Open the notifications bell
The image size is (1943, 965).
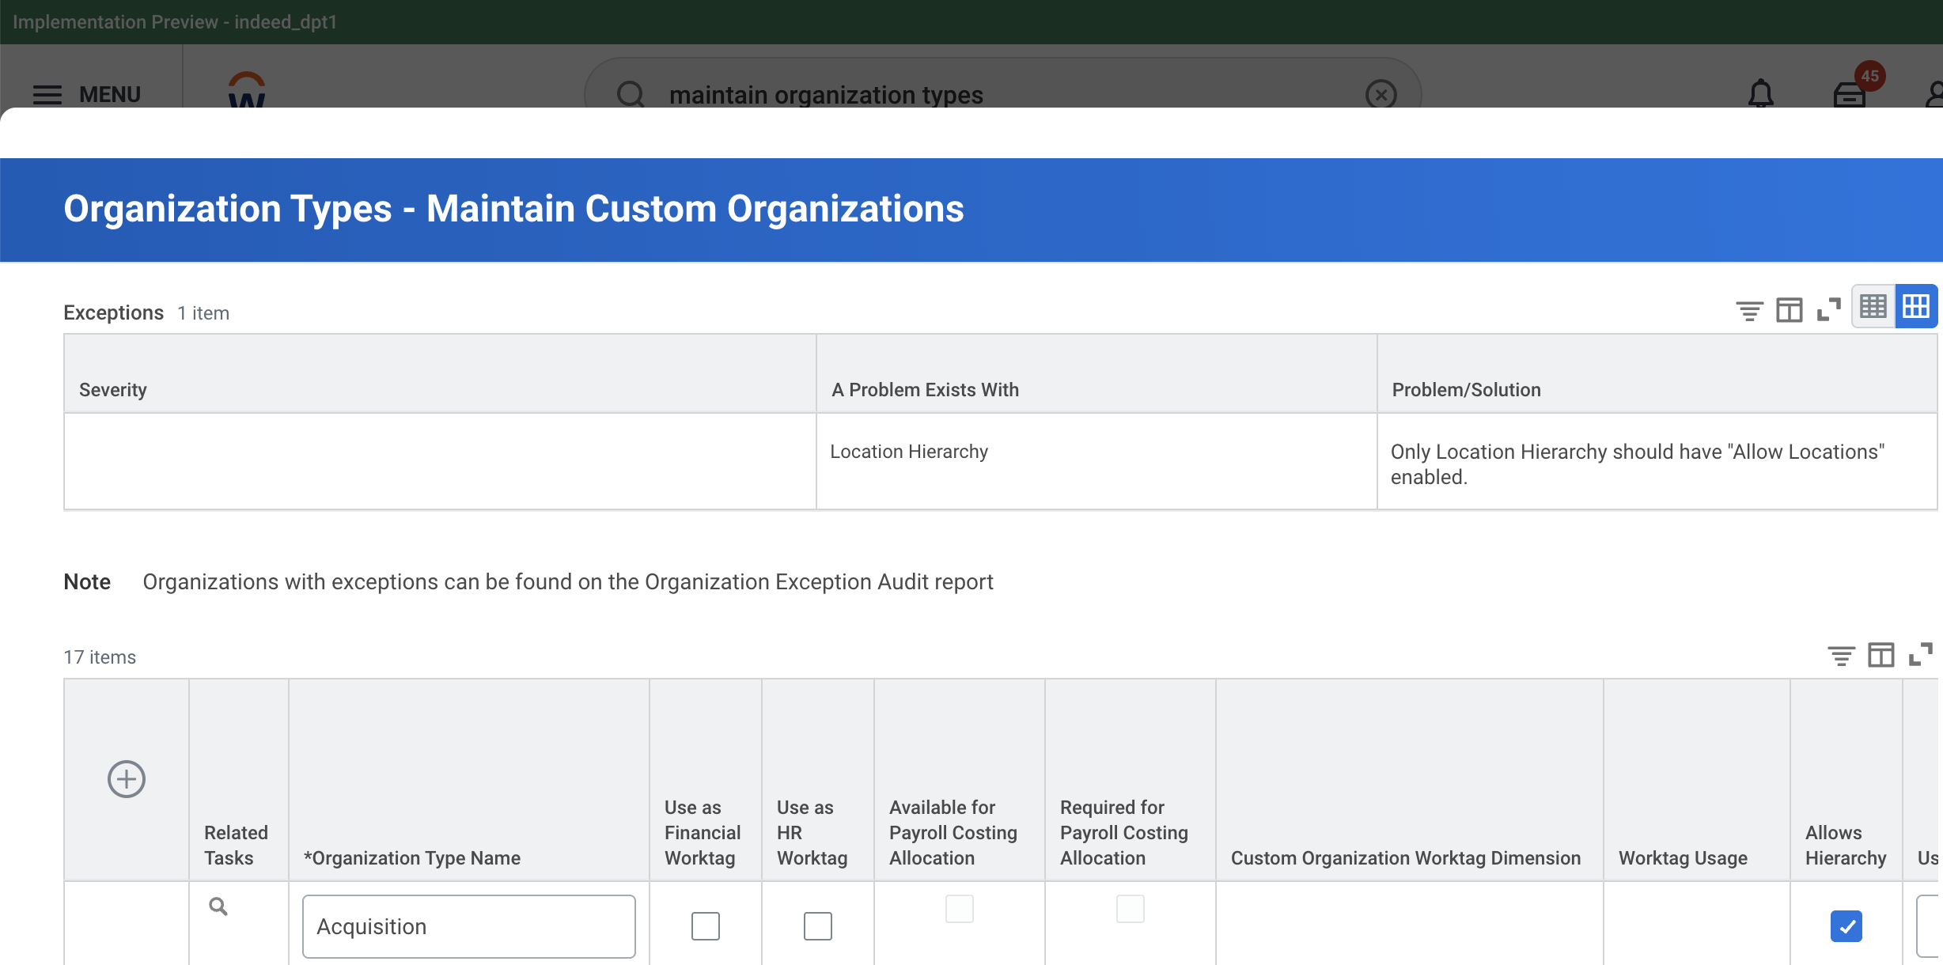pyautogui.click(x=1760, y=93)
